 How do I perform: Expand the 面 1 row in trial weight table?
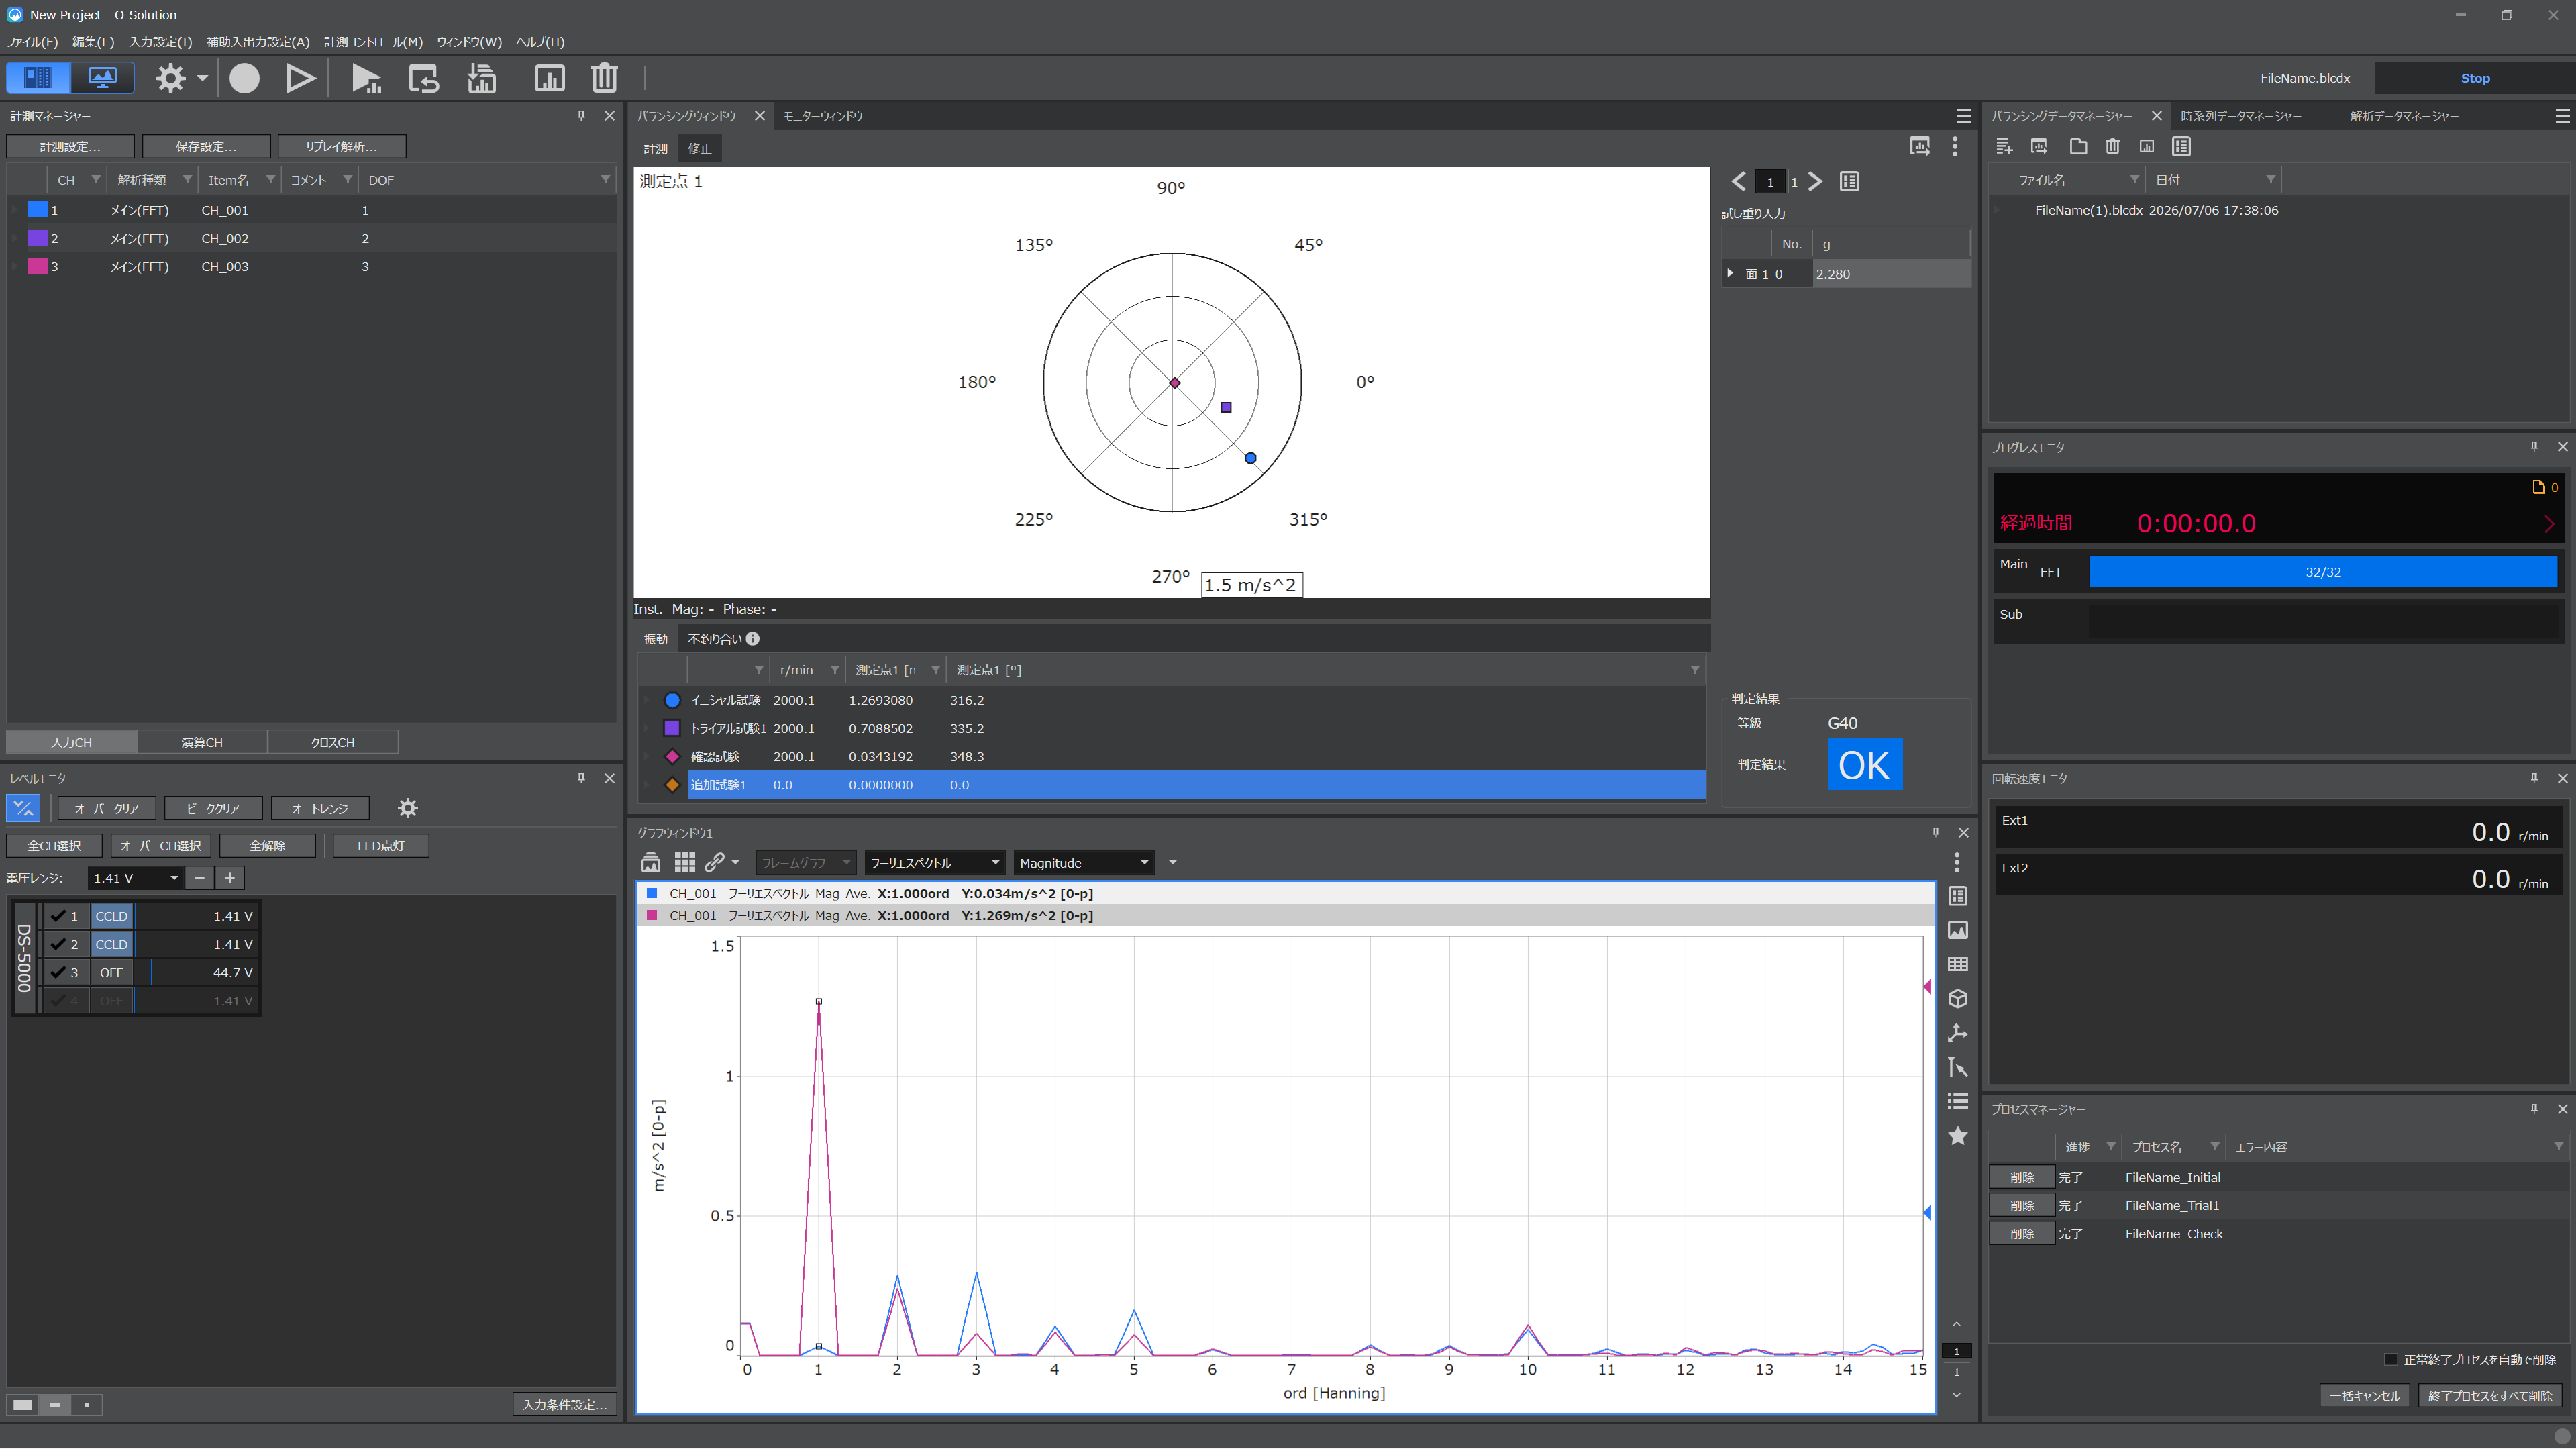[x=1730, y=273]
